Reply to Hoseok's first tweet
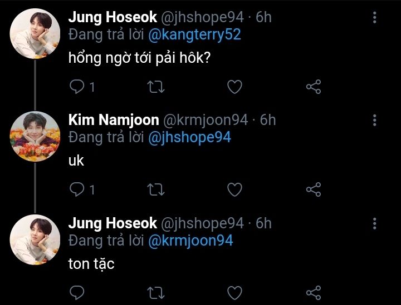Viewport: 401px width, 305px height. click(x=77, y=87)
